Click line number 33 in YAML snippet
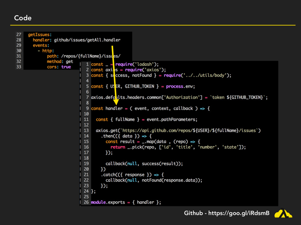 [19, 67]
